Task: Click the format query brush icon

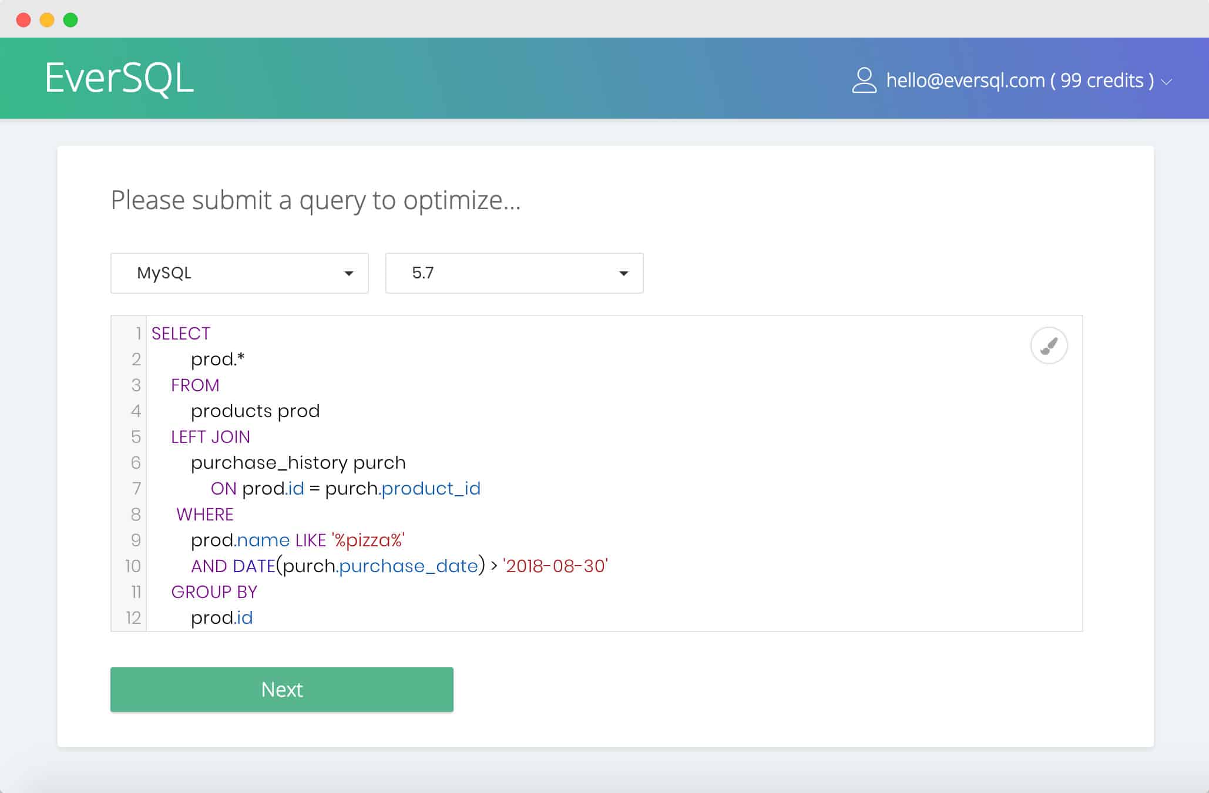Action: (1049, 345)
